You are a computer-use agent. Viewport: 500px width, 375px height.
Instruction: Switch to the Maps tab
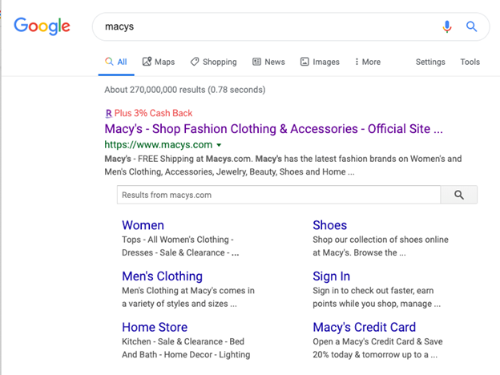(x=159, y=62)
